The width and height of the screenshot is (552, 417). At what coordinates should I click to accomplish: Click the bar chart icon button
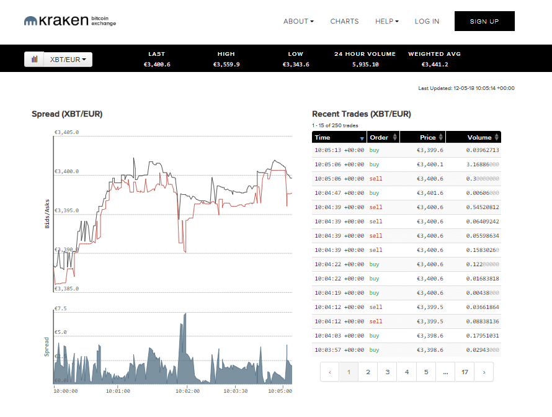(34, 60)
